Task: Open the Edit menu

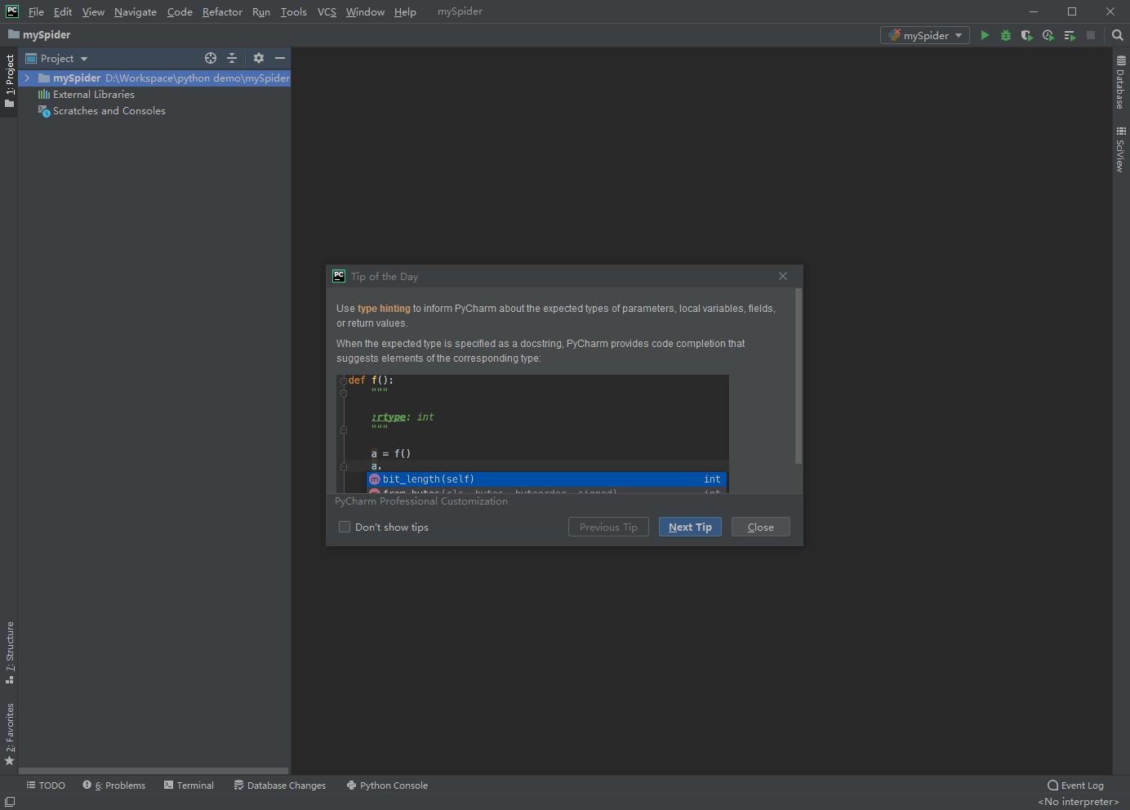Action: [x=63, y=11]
